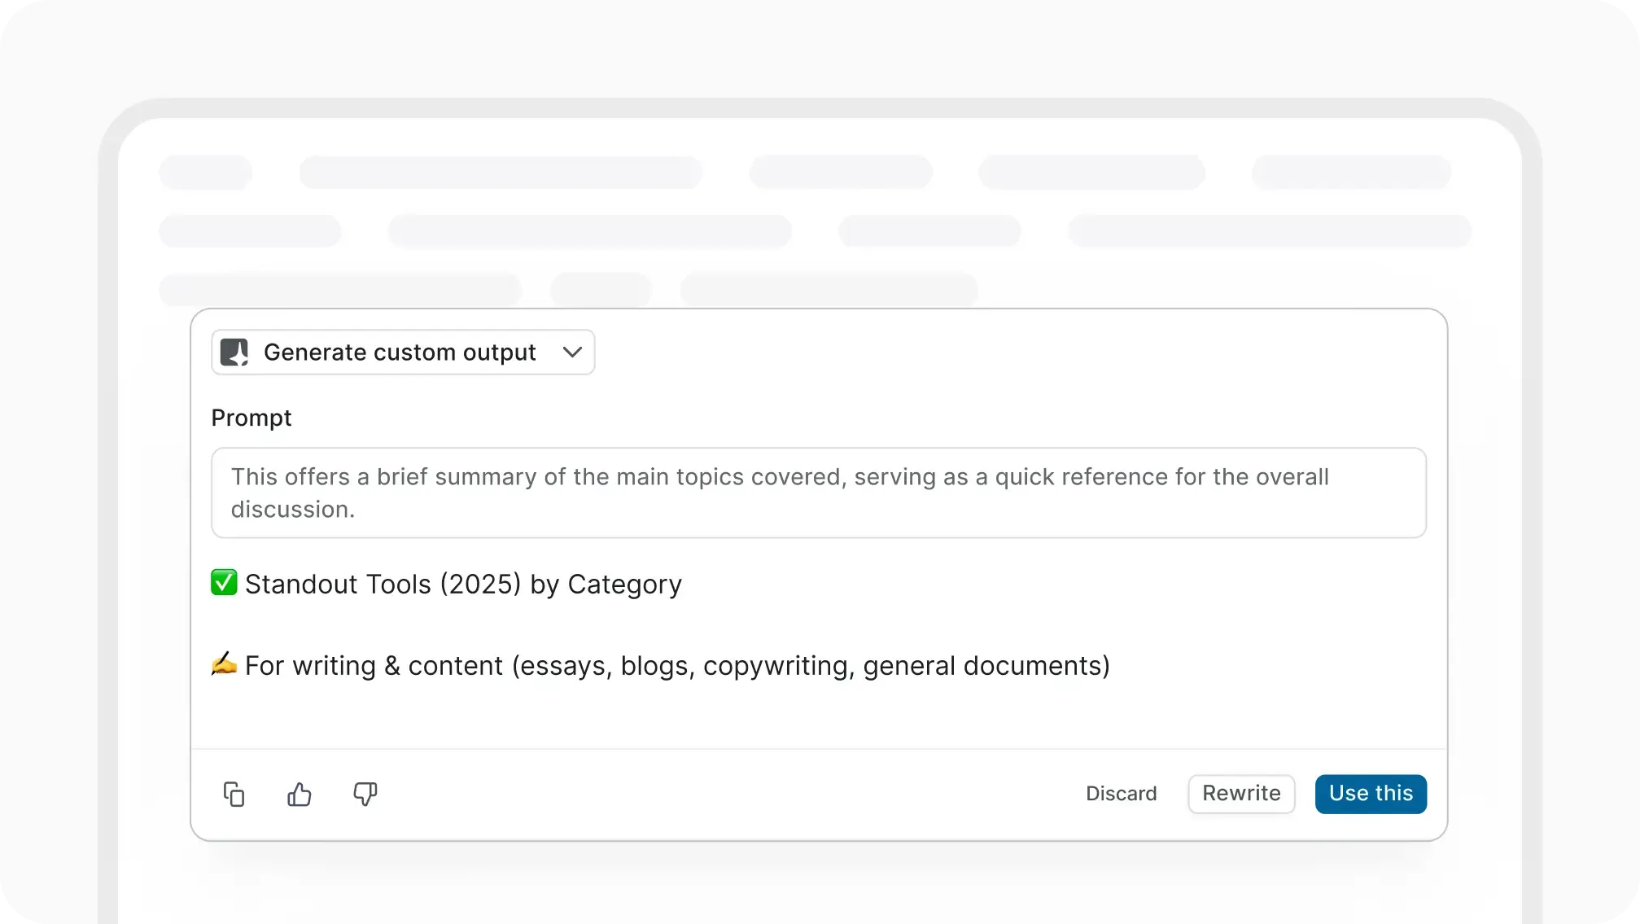Expand the dropdown chevron arrow
This screenshot has height=924, width=1640.
[572, 353]
